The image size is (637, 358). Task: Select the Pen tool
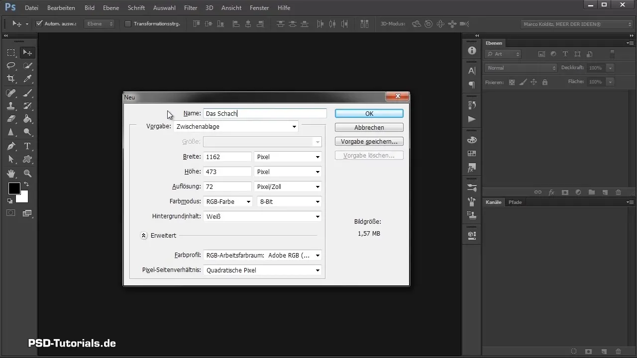click(x=11, y=146)
